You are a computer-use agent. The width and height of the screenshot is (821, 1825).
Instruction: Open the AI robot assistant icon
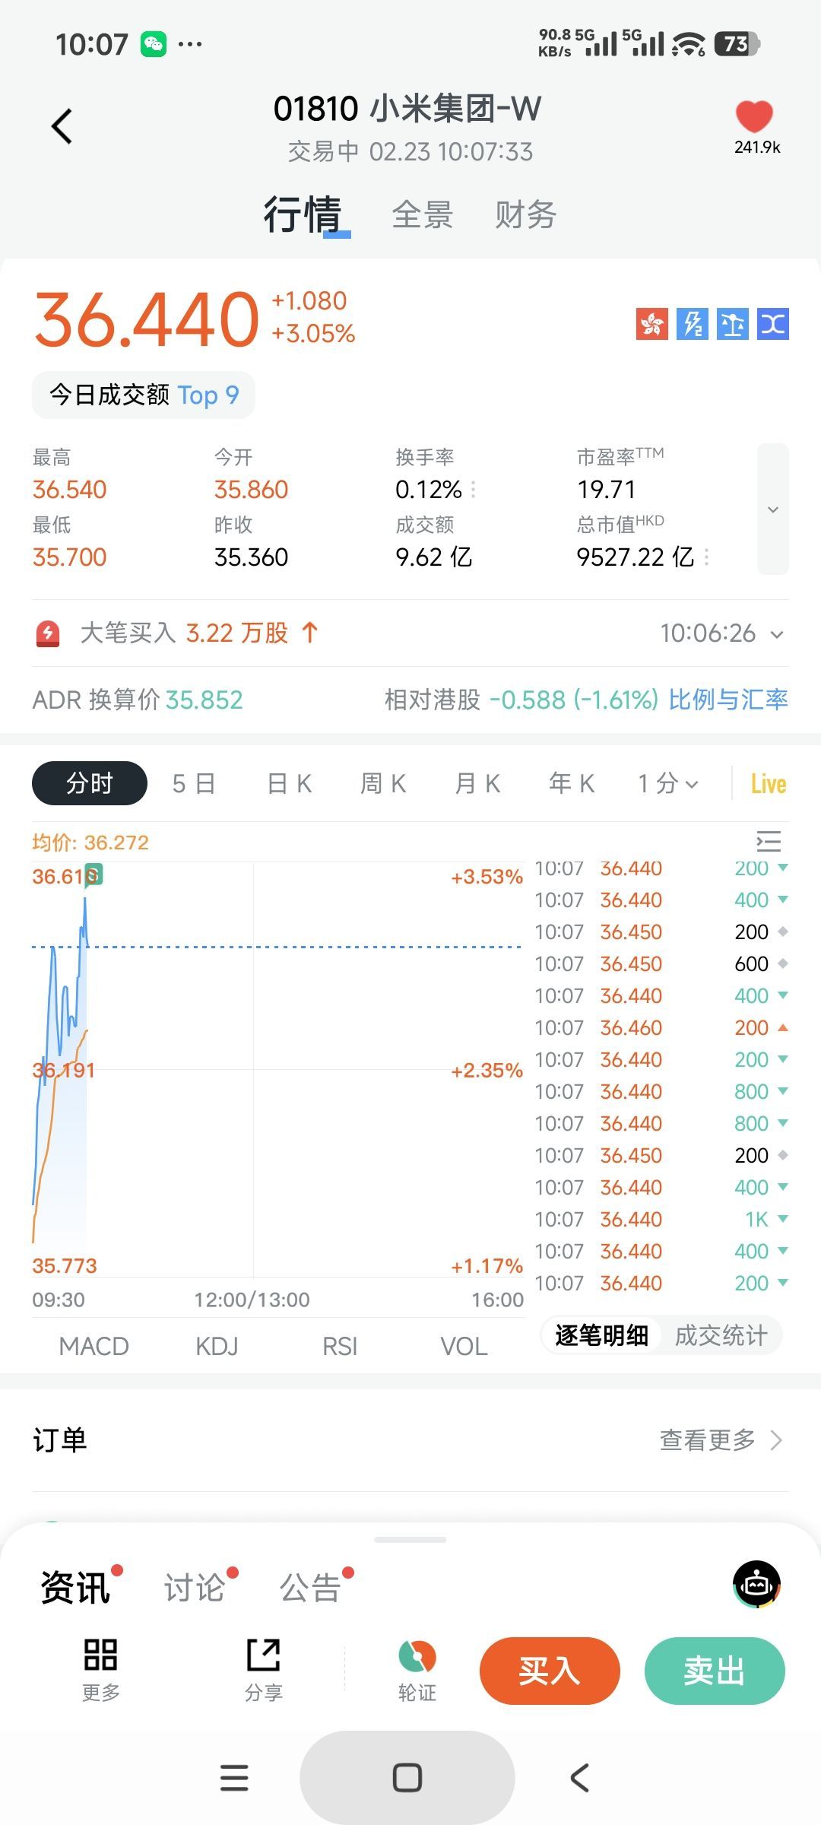[x=756, y=1585]
